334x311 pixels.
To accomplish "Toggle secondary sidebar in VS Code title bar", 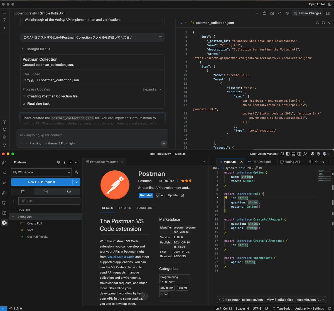I will tap(299, 154).
